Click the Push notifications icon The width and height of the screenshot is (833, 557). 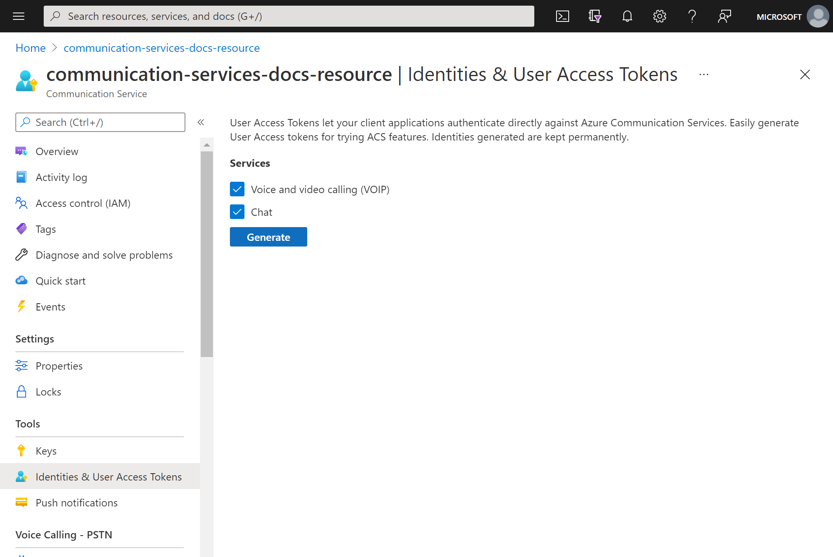coord(22,502)
